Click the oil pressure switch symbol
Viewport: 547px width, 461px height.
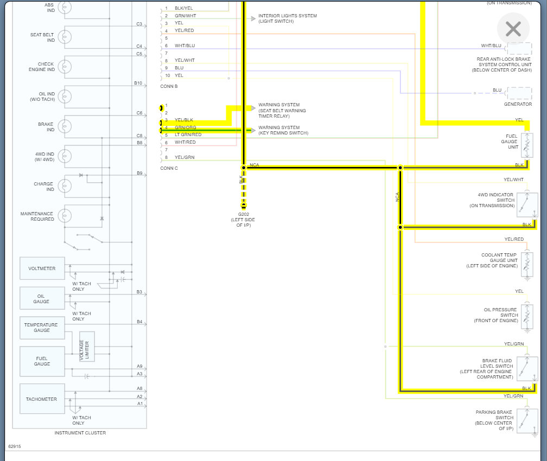pyautogui.click(x=527, y=317)
